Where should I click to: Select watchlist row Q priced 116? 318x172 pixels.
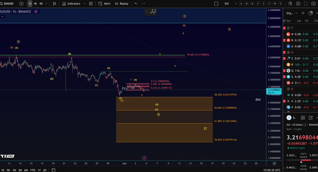click(x=301, y=71)
